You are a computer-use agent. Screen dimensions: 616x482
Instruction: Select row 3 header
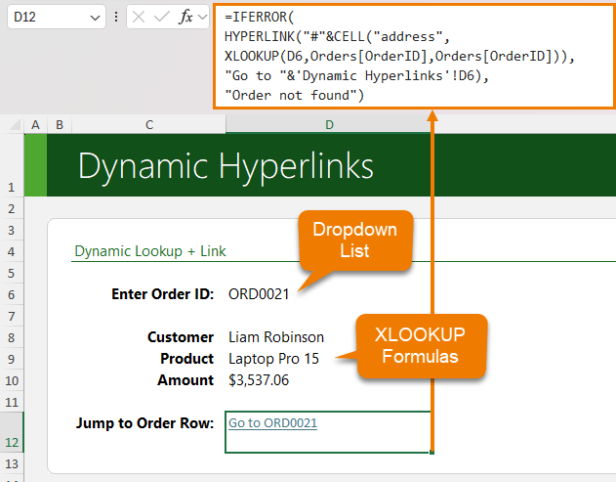pos(12,230)
